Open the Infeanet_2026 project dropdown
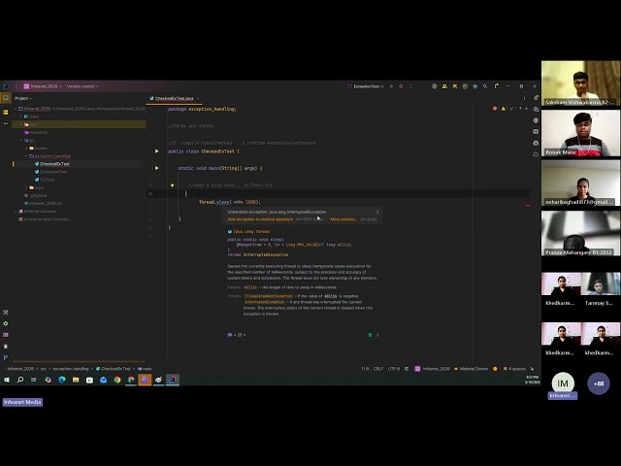Image resolution: width=621 pixels, height=466 pixels. [43, 86]
